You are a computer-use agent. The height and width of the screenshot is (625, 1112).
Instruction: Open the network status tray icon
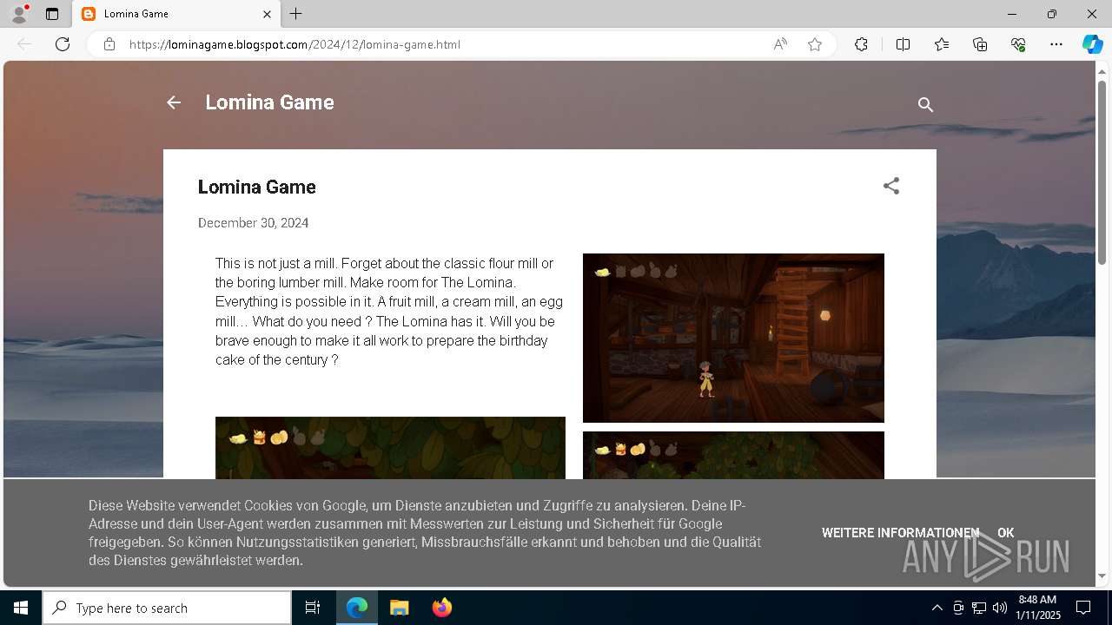click(979, 608)
